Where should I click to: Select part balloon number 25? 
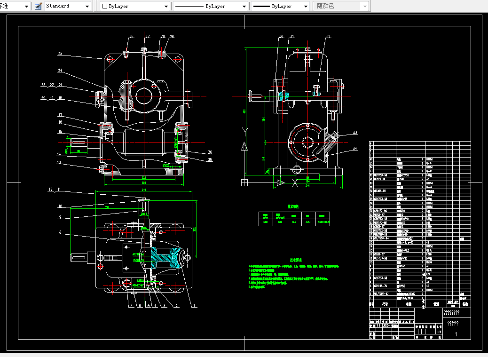(60, 54)
